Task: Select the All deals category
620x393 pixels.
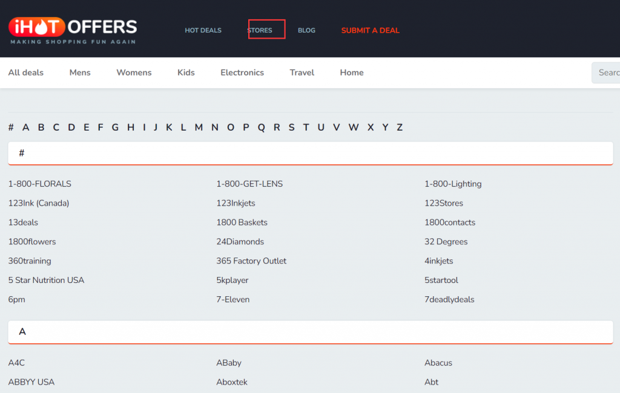Action: coord(25,73)
